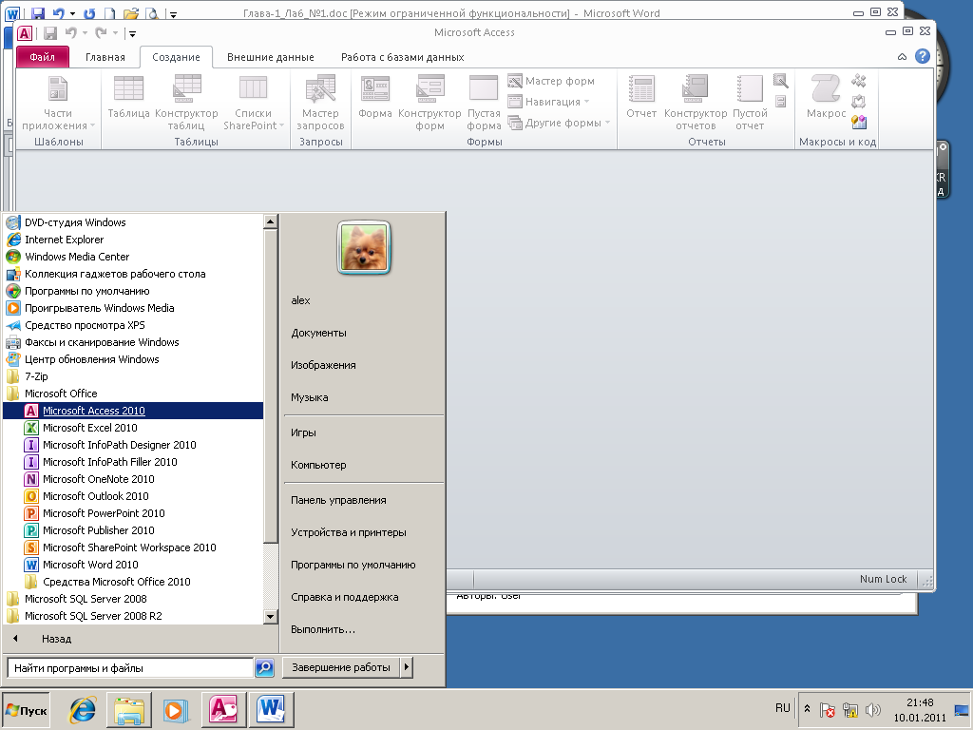Select the Создание tab
The image size is (973, 730).
[x=176, y=57]
